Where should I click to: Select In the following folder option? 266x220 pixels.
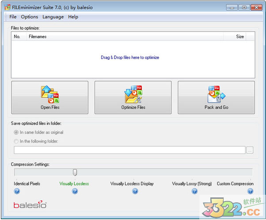[x=36, y=141]
